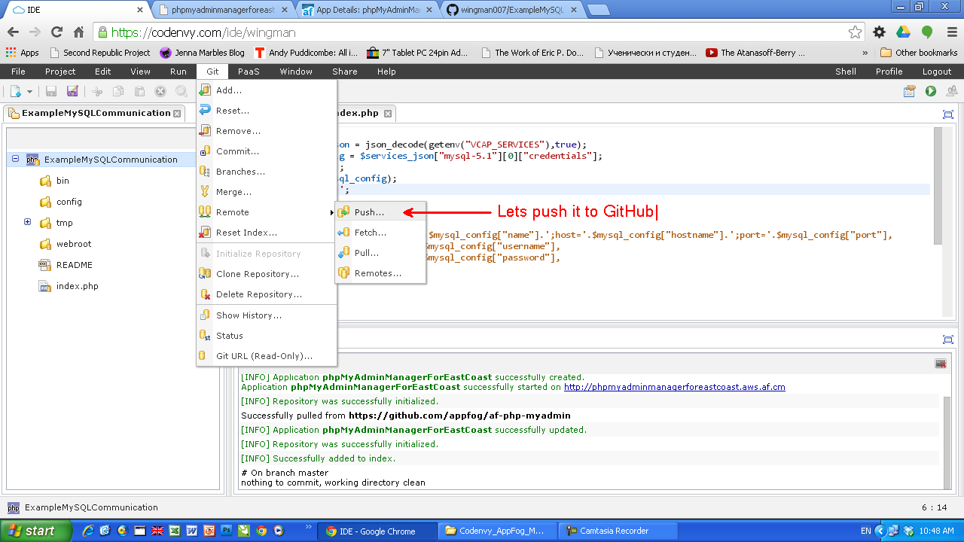964x542 pixels.
Task: Choose Delete Repository... menu entry
Action: (x=267, y=294)
